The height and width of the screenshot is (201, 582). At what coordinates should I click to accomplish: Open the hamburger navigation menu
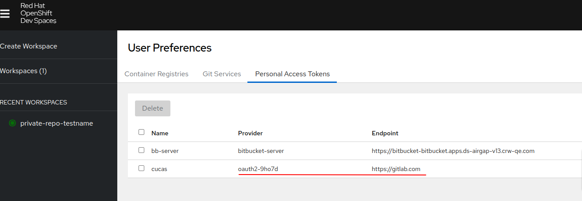click(x=5, y=14)
